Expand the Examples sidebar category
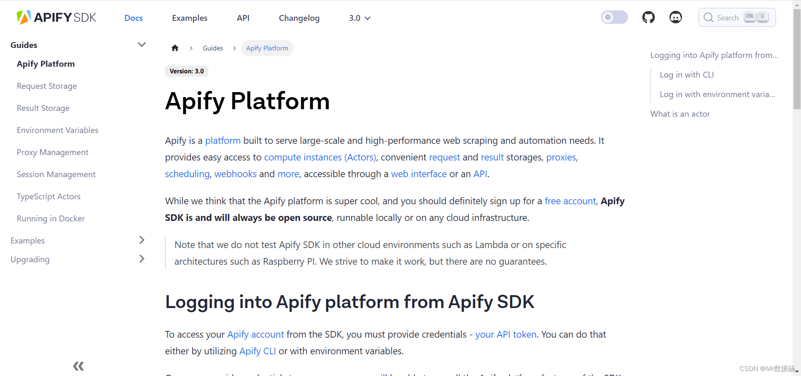801x376 pixels. (x=142, y=240)
